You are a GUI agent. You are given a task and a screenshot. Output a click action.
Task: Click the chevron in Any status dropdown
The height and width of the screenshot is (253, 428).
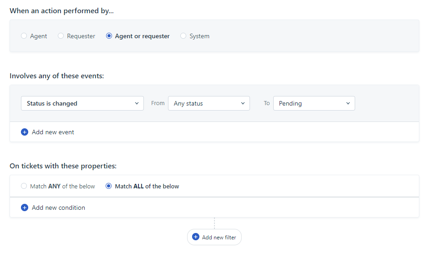point(243,103)
